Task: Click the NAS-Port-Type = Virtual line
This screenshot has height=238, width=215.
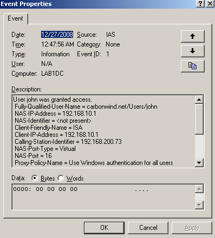Action: click(45, 149)
